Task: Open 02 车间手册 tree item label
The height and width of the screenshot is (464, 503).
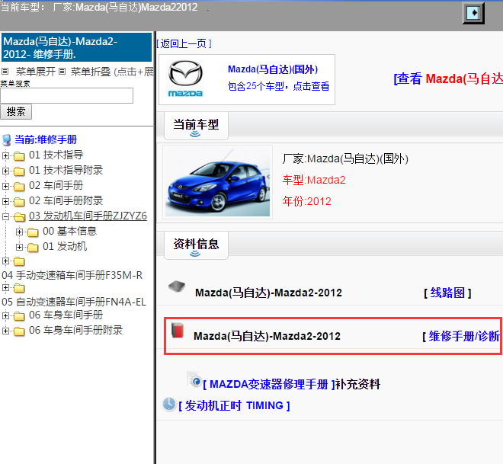Action: pyautogui.click(x=56, y=186)
